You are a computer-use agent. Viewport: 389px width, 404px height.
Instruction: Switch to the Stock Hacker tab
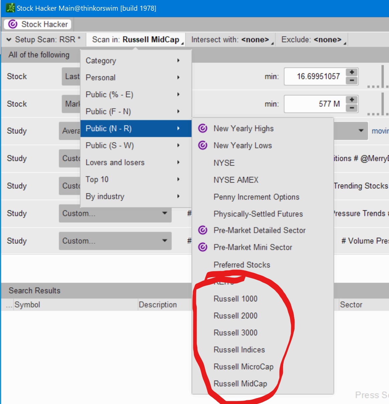point(38,24)
